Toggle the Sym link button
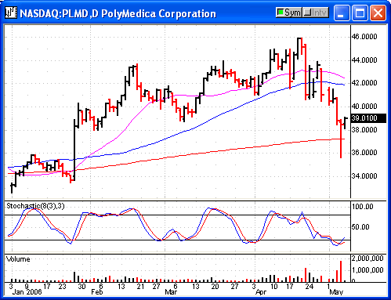The height and width of the screenshot is (300, 391). [x=289, y=13]
